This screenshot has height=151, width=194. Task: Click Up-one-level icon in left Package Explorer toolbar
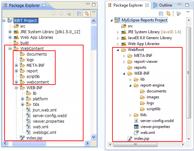(x=69, y=13)
